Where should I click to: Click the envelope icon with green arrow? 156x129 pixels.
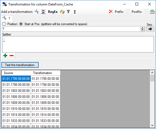point(152,12)
